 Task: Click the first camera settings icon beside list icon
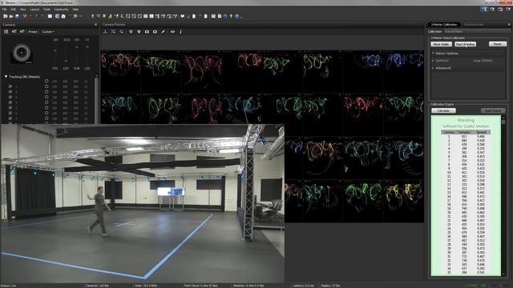click(14, 32)
